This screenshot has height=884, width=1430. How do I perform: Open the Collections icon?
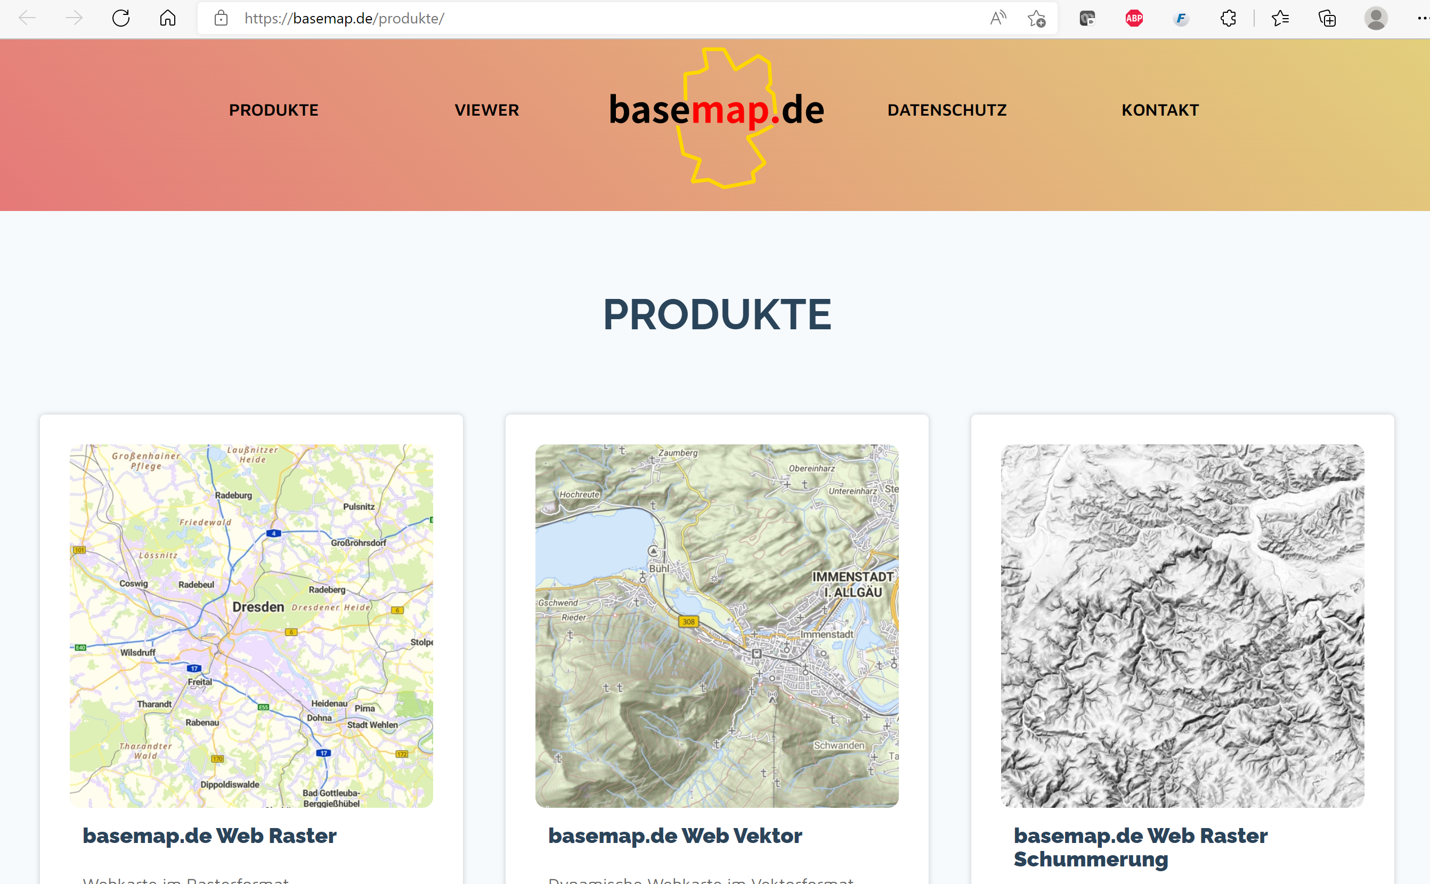[1327, 18]
